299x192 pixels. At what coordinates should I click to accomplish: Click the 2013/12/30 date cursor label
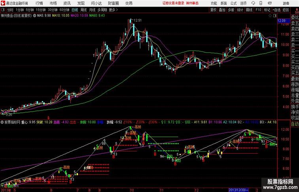[238, 190]
